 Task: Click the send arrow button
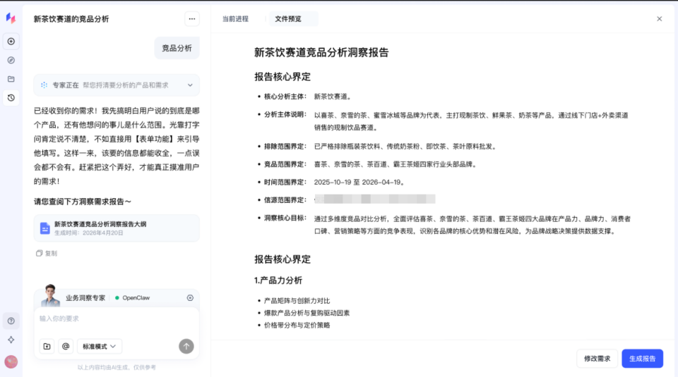pos(186,347)
